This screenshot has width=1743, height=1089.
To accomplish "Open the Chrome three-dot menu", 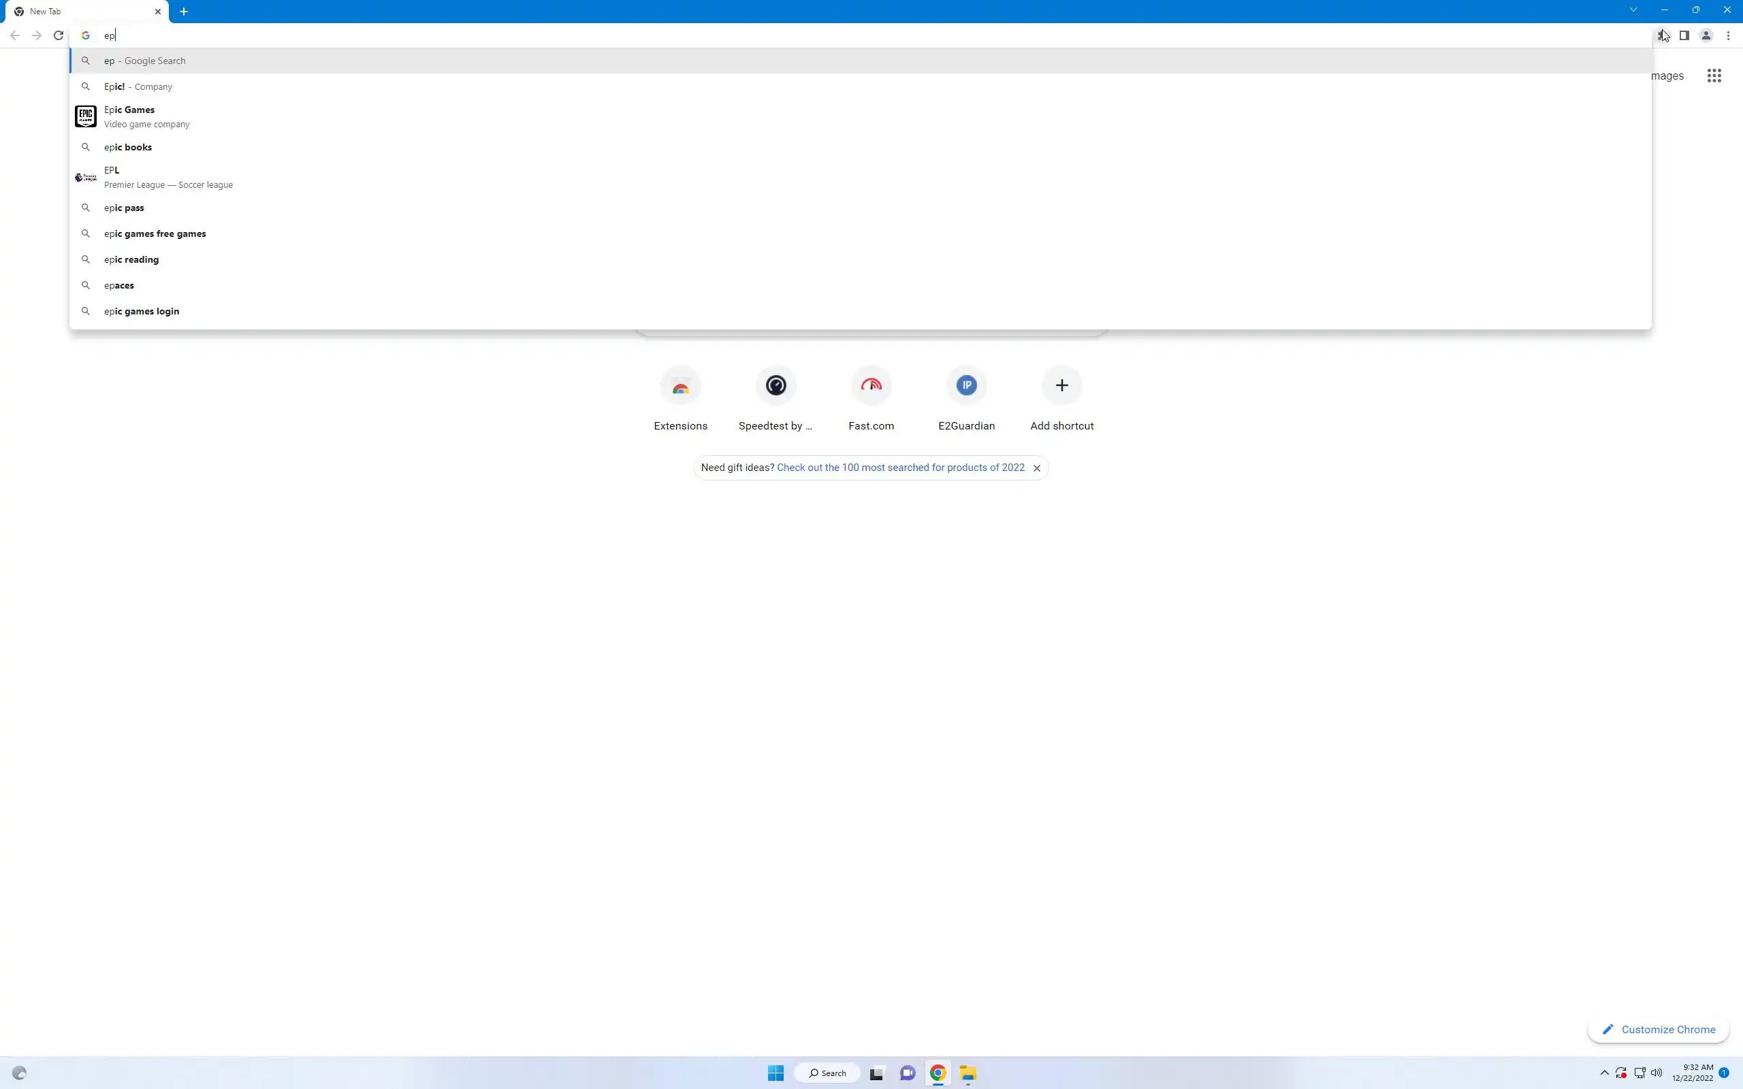I will pyautogui.click(x=1728, y=35).
